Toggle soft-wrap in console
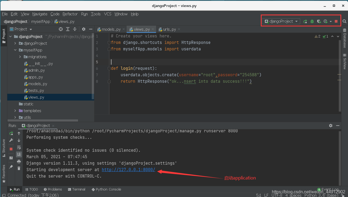 click(19, 147)
